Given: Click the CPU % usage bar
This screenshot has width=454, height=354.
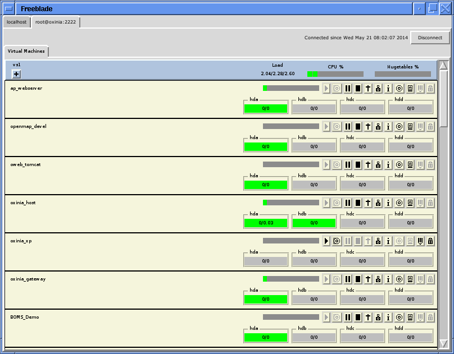Looking at the screenshot, I should pyautogui.click(x=335, y=73).
